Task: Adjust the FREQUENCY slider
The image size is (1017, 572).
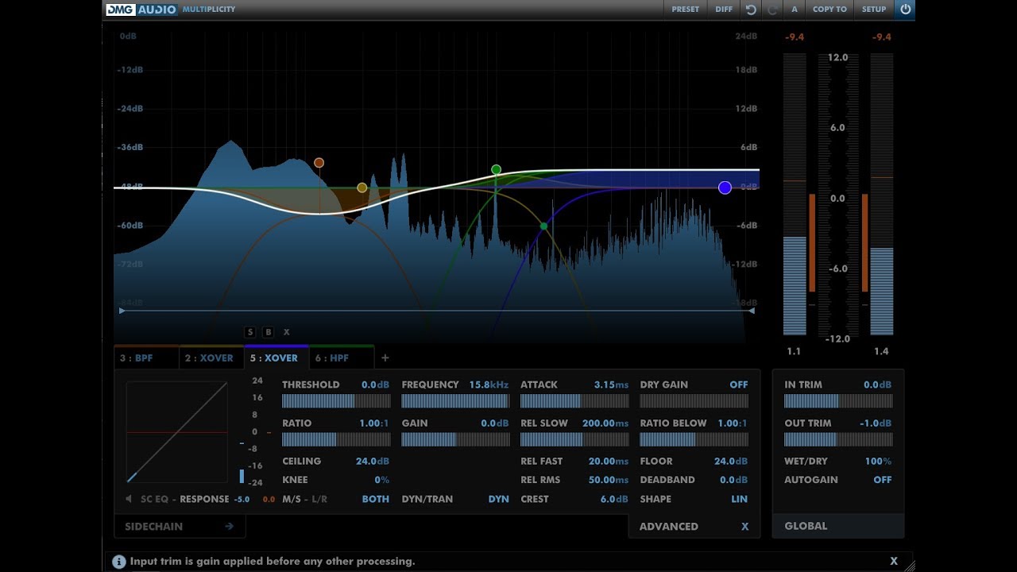Action: pos(455,401)
